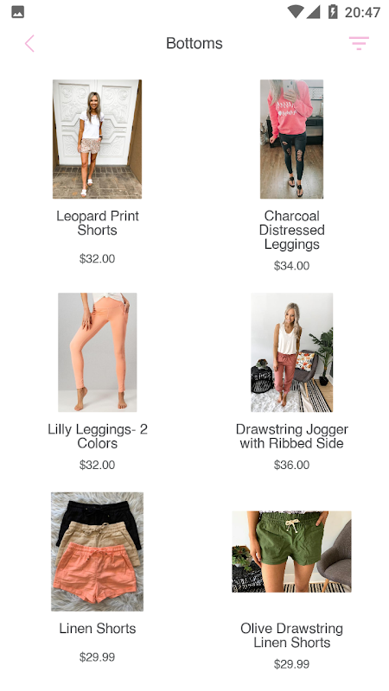Tap the Lilly Leggings- 2 Colors title

coord(98,436)
